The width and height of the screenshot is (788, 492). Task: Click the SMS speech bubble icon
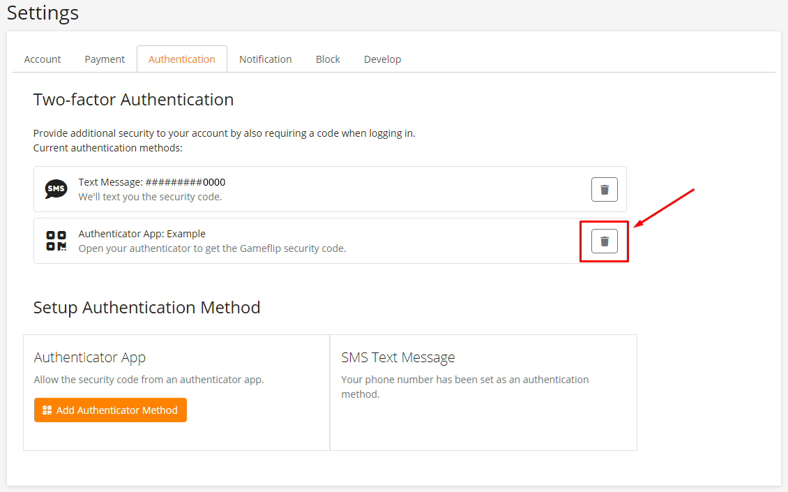click(56, 189)
